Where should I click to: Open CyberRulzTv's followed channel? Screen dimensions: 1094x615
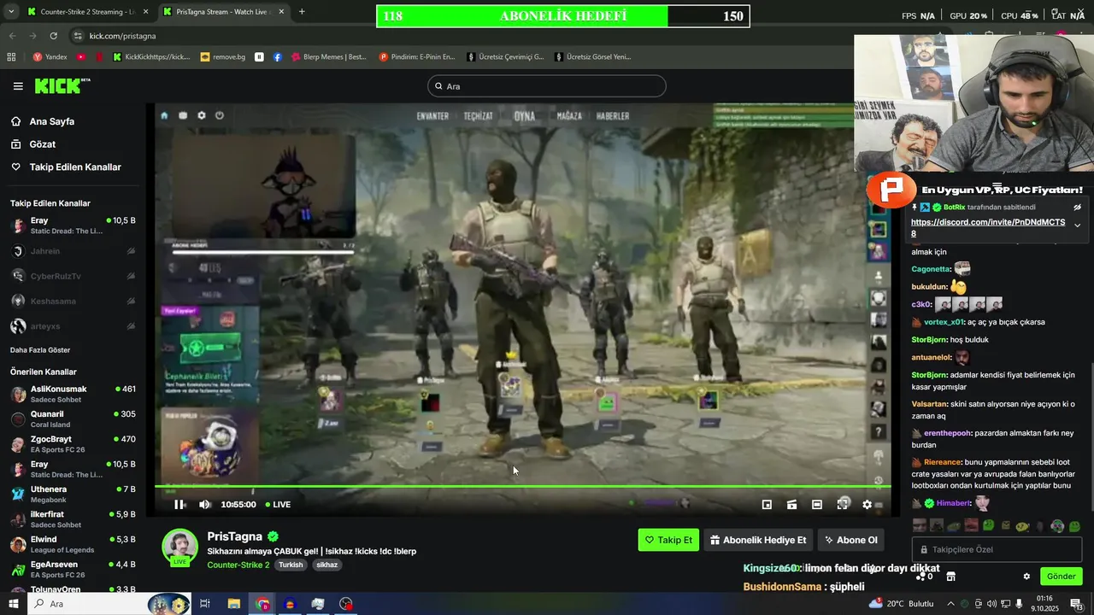click(x=73, y=276)
